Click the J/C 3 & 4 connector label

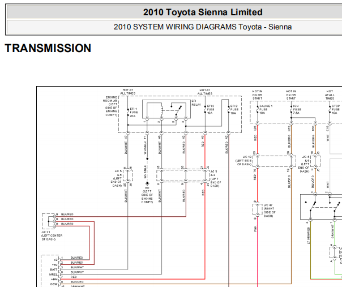pos(216,179)
